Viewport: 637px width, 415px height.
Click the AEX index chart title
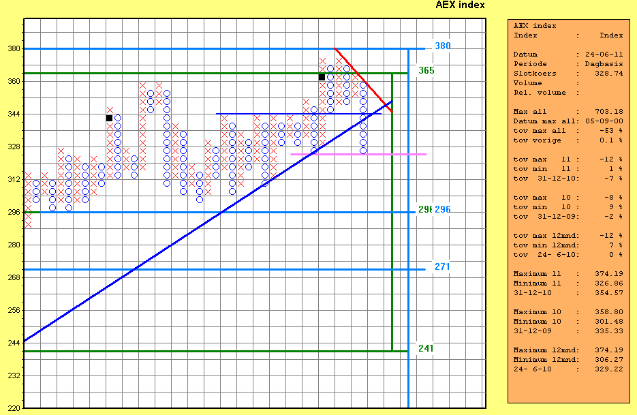pyautogui.click(x=460, y=5)
